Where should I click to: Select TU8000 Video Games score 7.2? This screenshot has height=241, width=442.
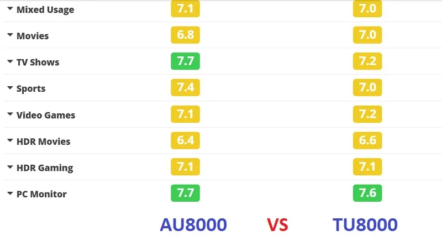[x=367, y=114]
